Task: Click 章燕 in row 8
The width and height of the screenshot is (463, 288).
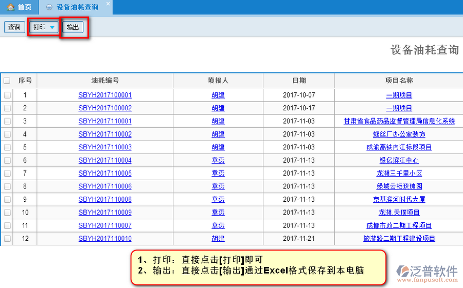Action: tap(218, 186)
